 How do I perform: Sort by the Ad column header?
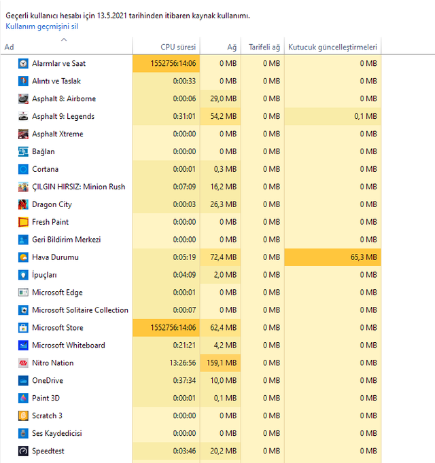tap(67, 47)
